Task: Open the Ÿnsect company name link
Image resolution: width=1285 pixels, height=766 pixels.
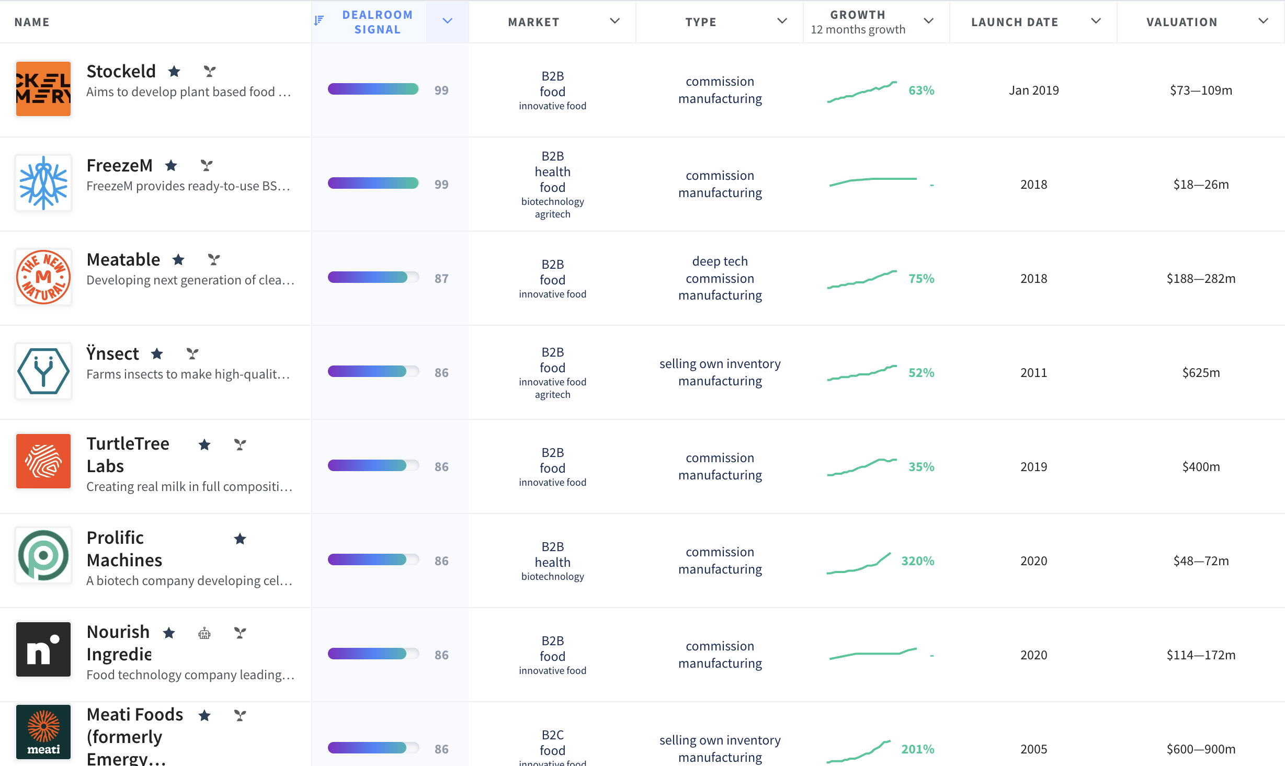Action: point(112,353)
